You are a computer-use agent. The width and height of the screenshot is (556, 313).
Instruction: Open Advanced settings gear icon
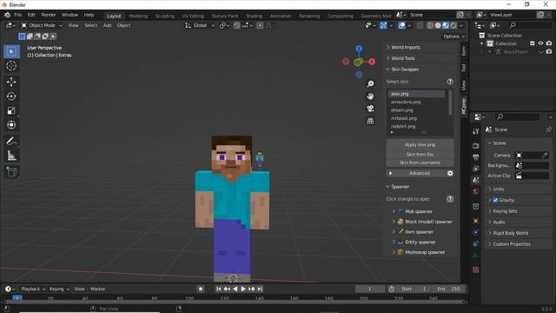pos(450,174)
